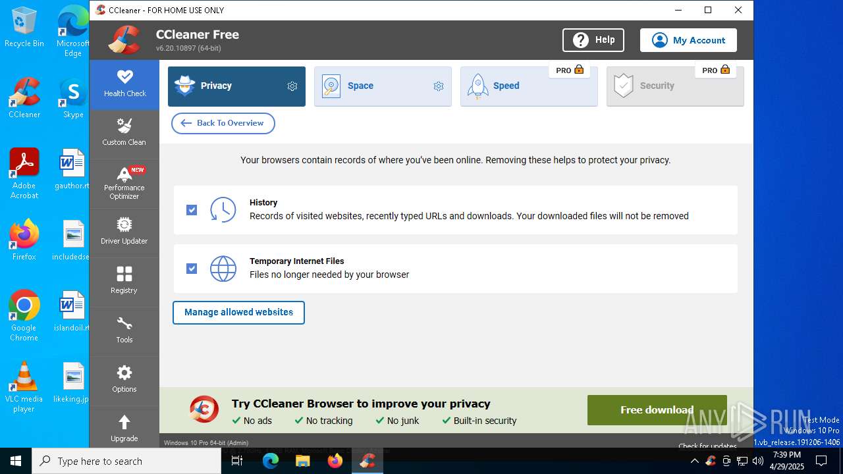Viewport: 843px width, 474px height.
Task: Click the volume icon in system tray
Action: click(758, 461)
